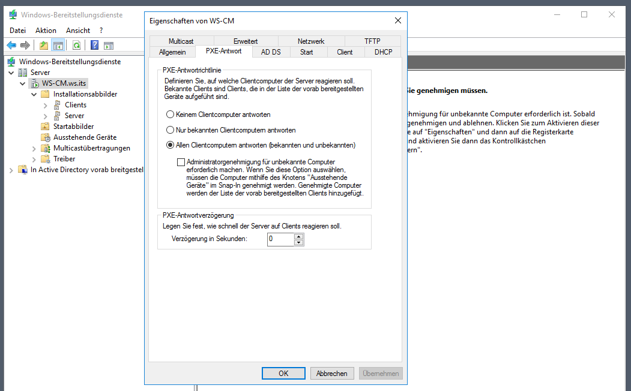
Task: Select the PXE-Antwort tab
Action: (224, 51)
